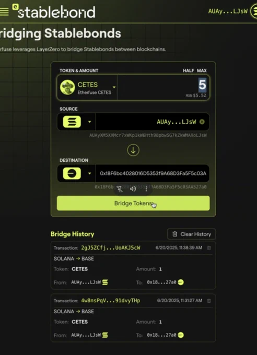Open transaction 2gJ5ZCfj...UoAKJ5cW link

(111, 247)
